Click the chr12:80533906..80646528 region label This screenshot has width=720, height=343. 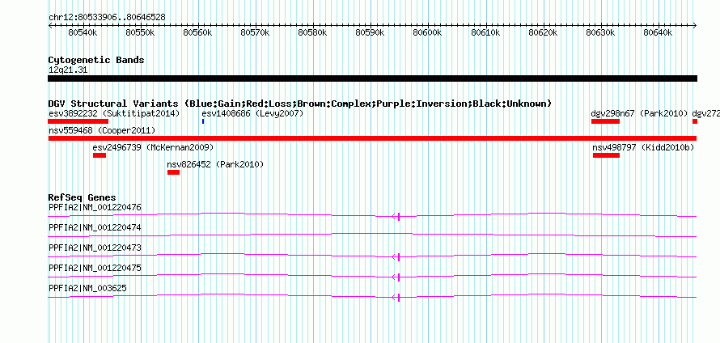pos(107,18)
